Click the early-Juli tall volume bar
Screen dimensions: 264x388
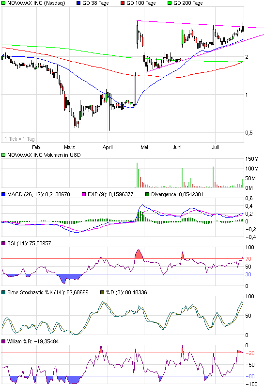[213, 177]
